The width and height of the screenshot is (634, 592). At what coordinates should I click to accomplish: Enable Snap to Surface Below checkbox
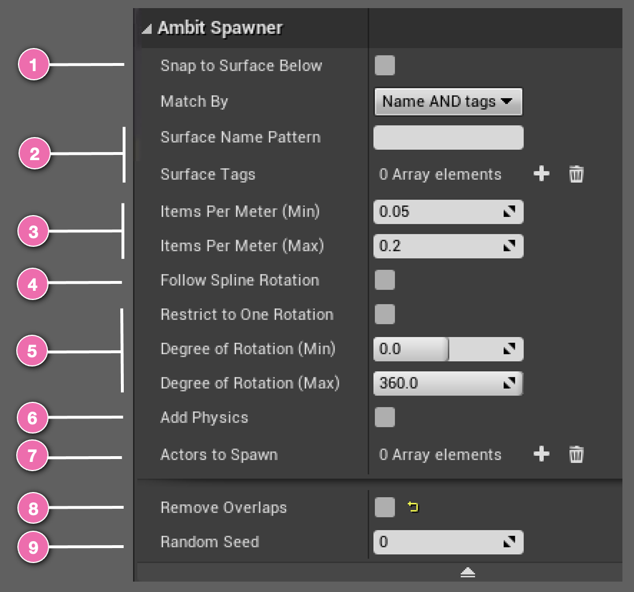coord(385,65)
